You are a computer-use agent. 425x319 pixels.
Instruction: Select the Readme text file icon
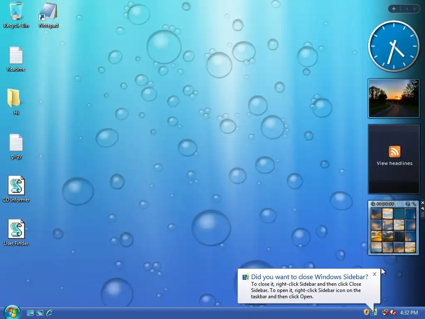click(x=16, y=59)
